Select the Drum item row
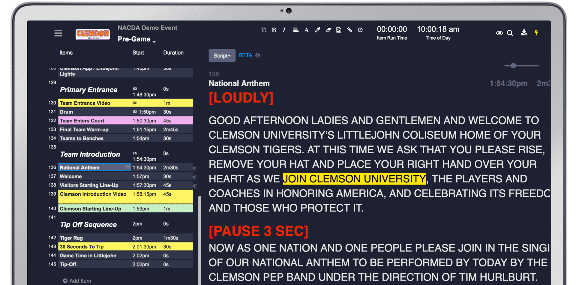The width and height of the screenshot is (576, 285). tap(125, 112)
